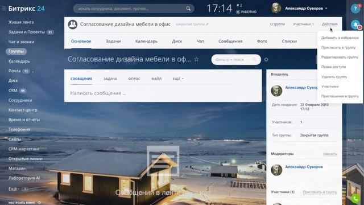Screen dimensions: 364x205
Task: Open Живая лента in sidebar
Action: [21, 22]
